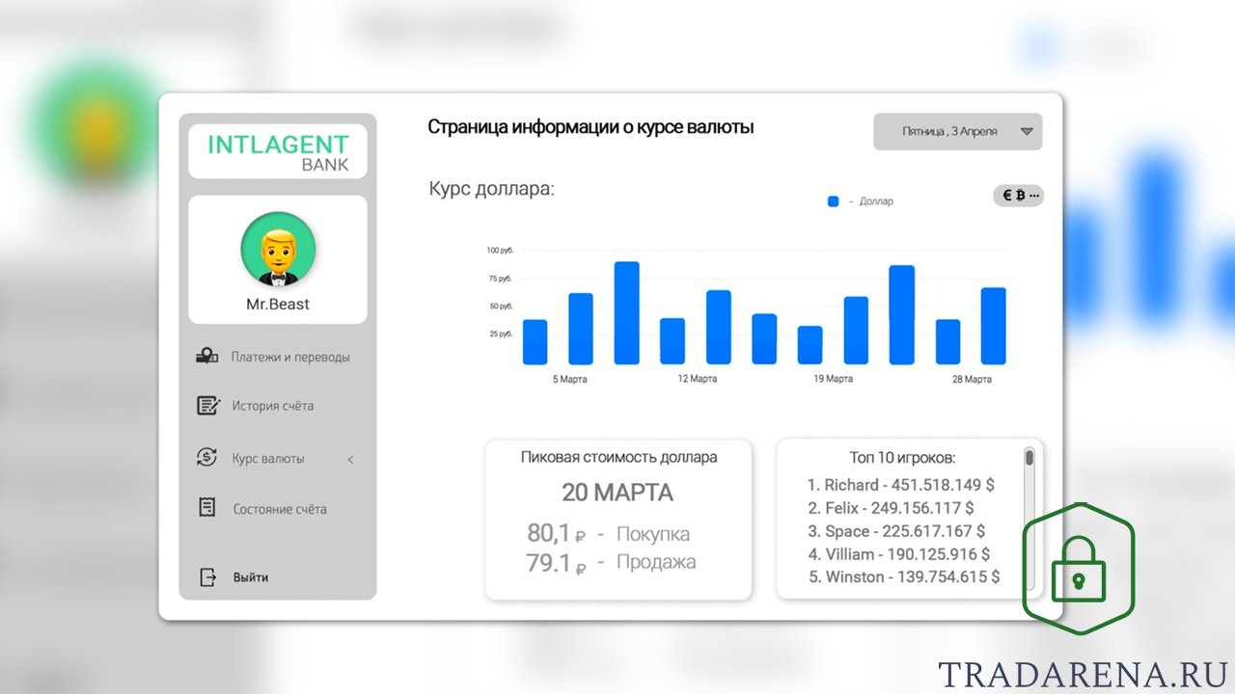This screenshot has height=694, width=1235.
Task: Select Richard - 451.518.149 $ row
Action: click(901, 485)
